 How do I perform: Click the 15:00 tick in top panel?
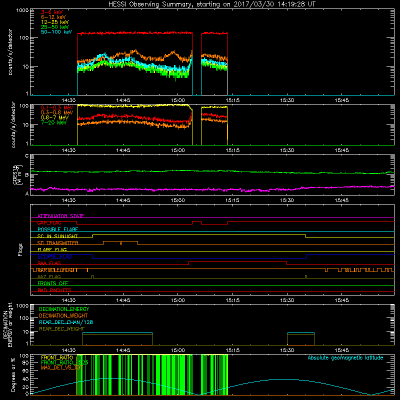point(178,100)
